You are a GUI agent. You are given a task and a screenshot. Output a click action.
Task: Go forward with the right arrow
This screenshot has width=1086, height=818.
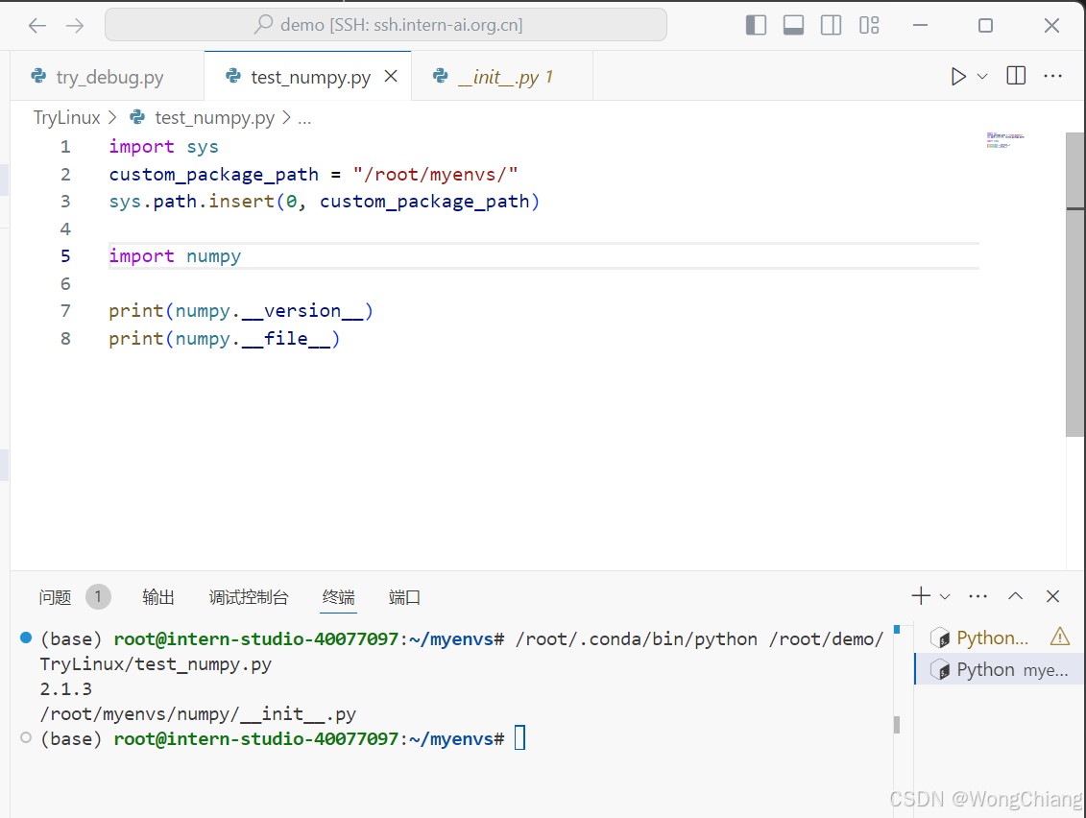tap(75, 26)
